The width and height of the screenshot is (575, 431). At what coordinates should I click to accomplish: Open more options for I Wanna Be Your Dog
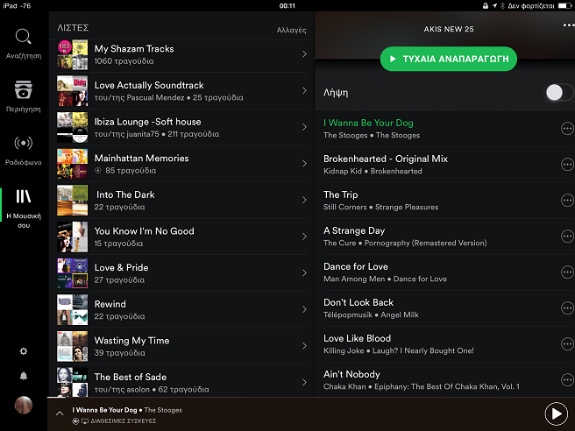point(567,129)
